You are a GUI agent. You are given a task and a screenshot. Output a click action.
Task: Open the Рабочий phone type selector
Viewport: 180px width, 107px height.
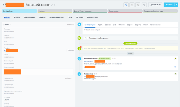point(70,50)
